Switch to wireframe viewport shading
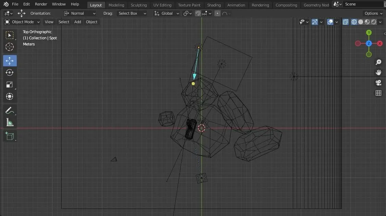386x216 pixels. pyautogui.click(x=354, y=22)
